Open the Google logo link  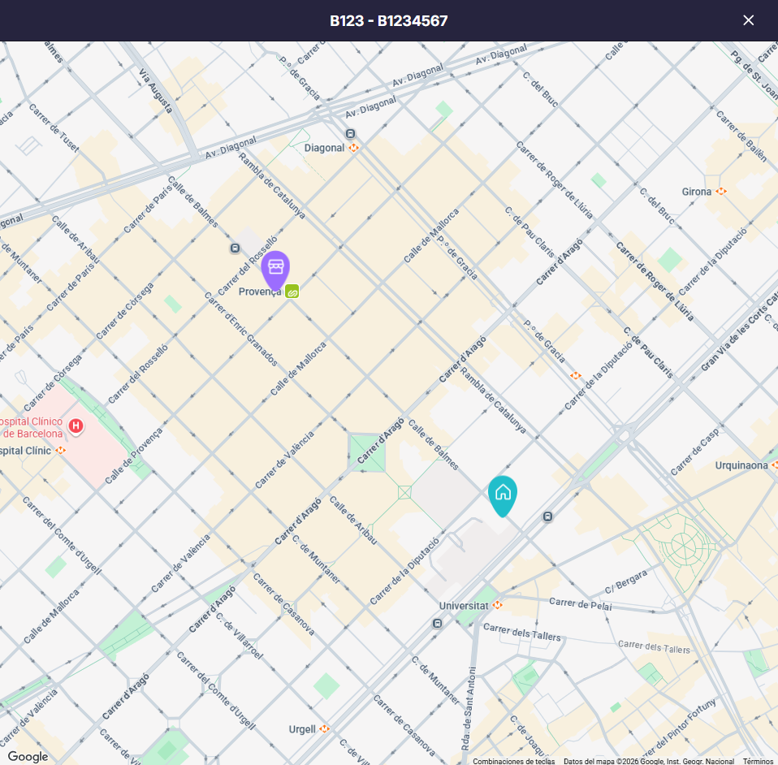coord(28,756)
